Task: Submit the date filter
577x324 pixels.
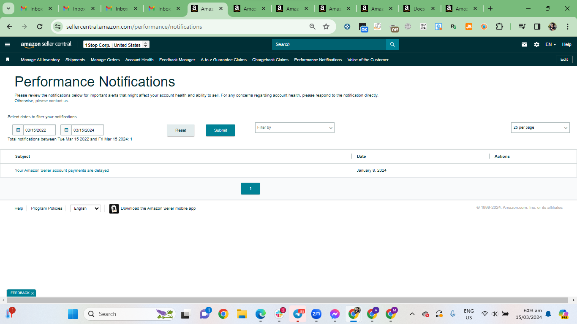Action: point(220,130)
